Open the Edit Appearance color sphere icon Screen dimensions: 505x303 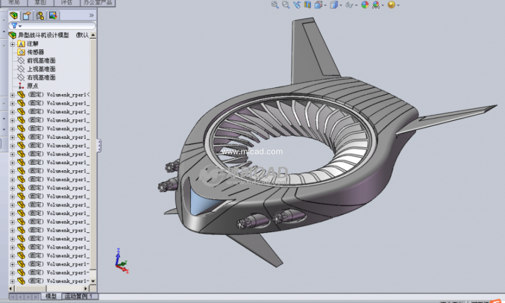pyautogui.click(x=365, y=5)
